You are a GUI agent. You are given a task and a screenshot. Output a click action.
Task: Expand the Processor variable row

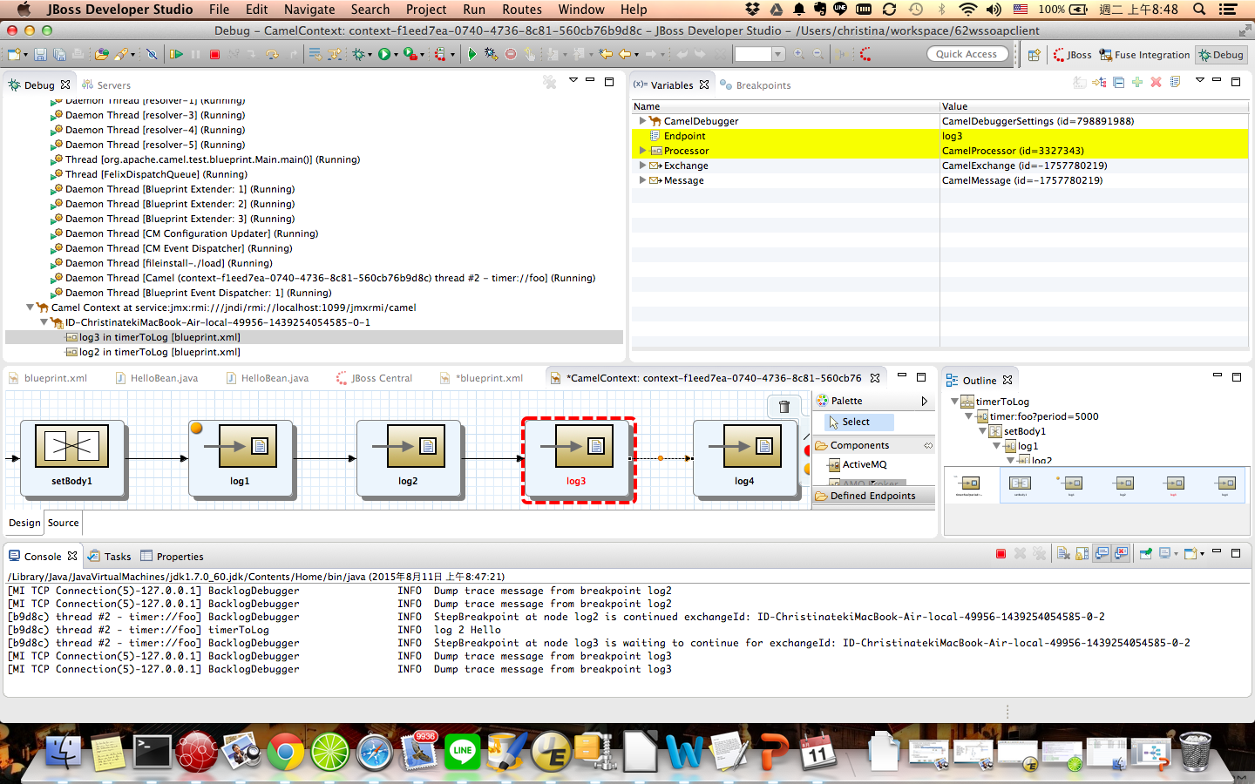pyautogui.click(x=642, y=151)
